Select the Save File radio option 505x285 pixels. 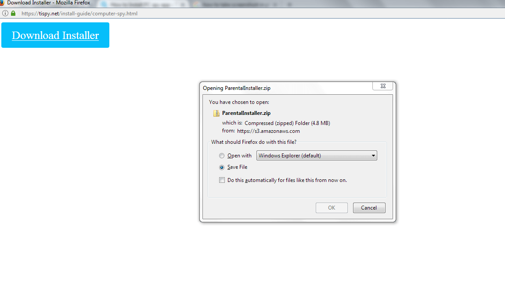coord(222,167)
